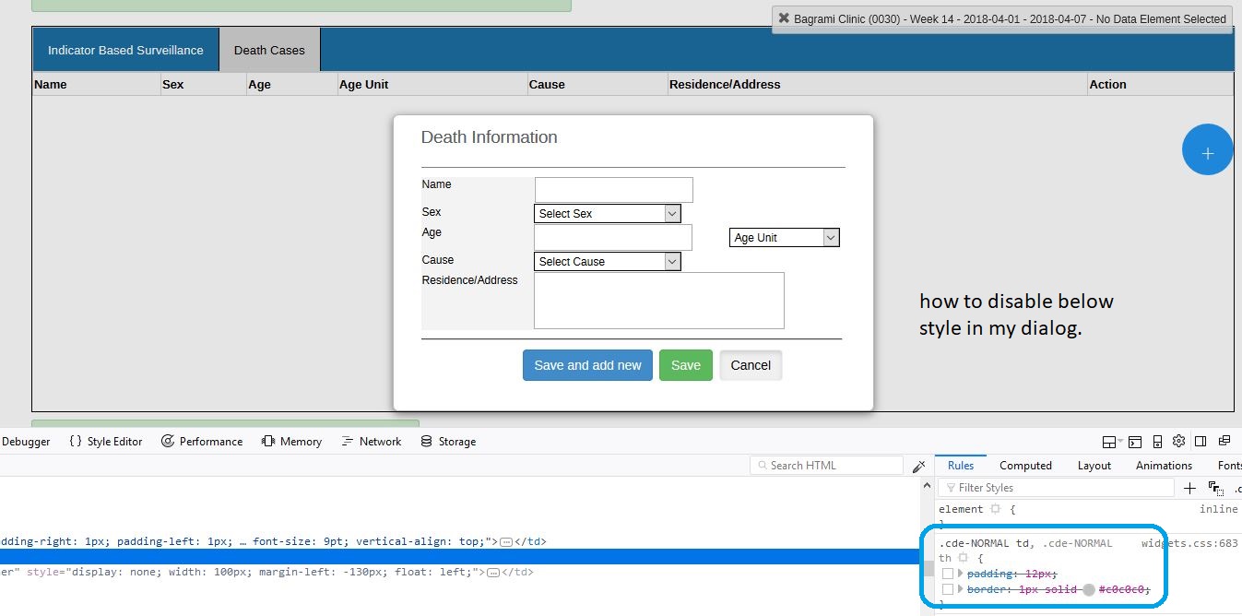Click the eyedropper icon beside Search HTML
1242x616 pixels.
click(918, 467)
